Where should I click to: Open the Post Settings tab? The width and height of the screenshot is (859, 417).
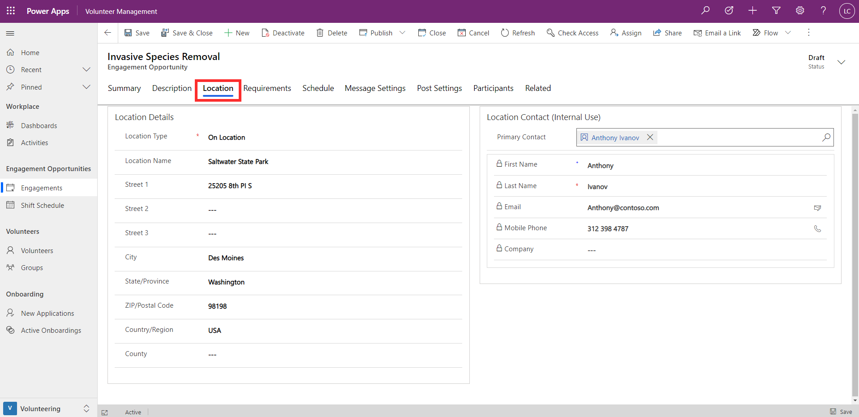pyautogui.click(x=439, y=88)
